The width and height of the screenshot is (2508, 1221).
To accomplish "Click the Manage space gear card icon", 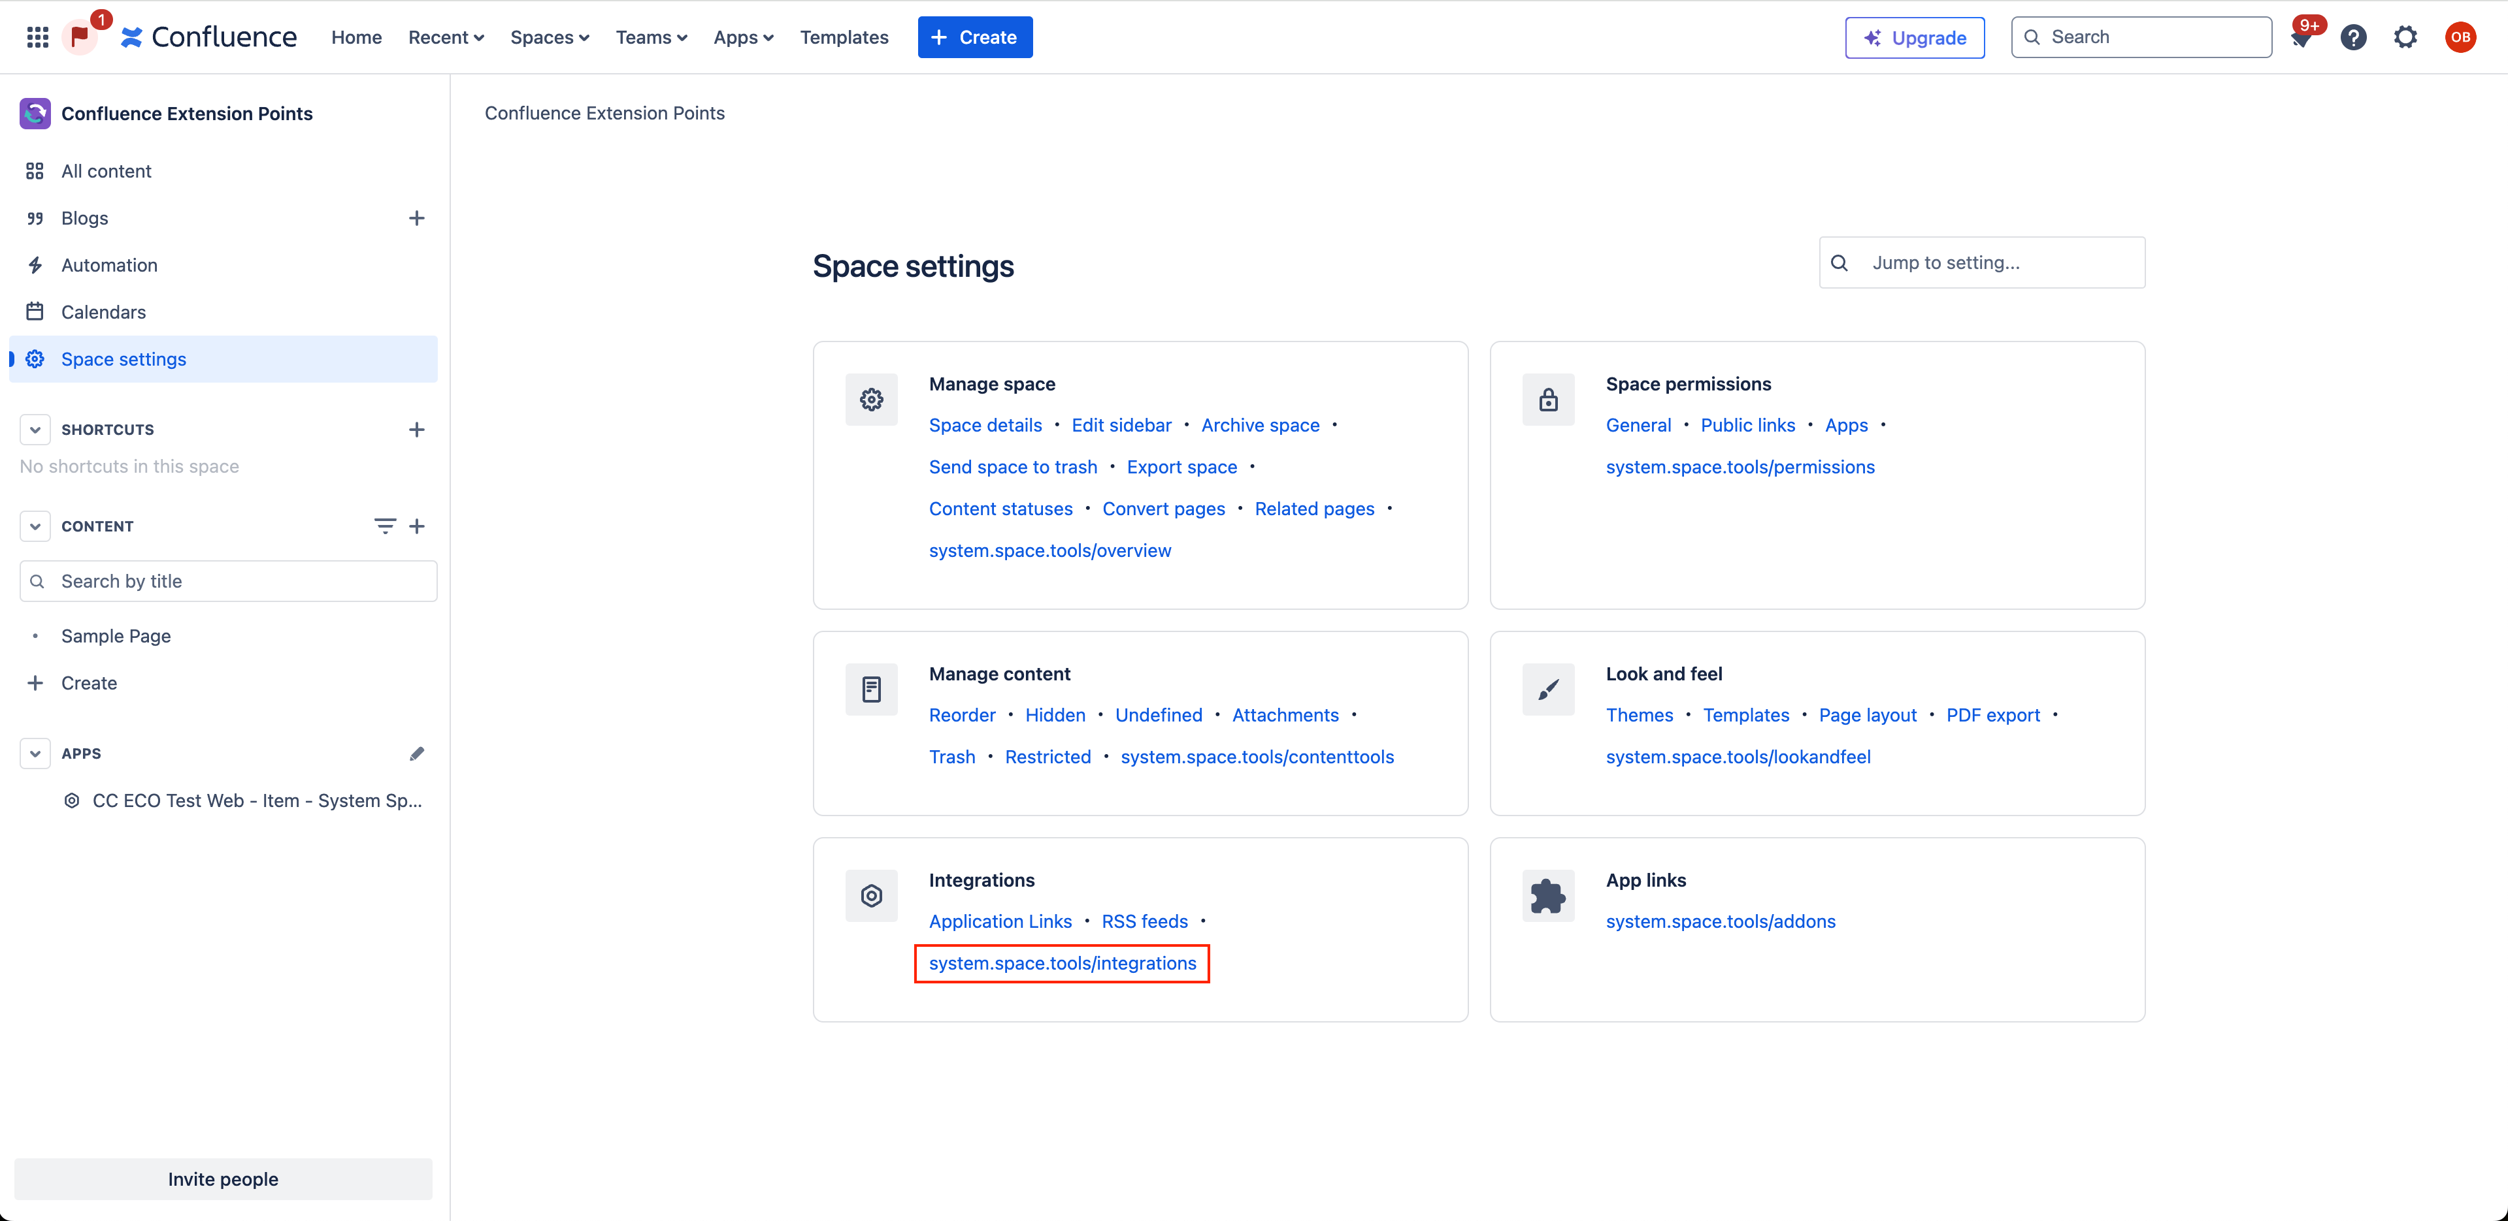I will 871,400.
